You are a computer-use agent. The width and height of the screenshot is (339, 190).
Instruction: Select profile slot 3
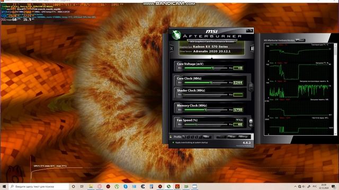[x=192, y=137]
